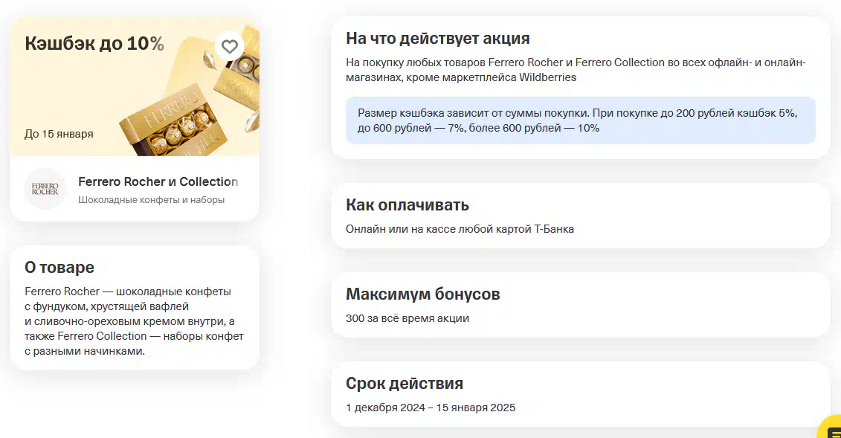Click the paragraph mentioning Wildberries marketplace exclusion
841x438 pixels.
tap(576, 70)
